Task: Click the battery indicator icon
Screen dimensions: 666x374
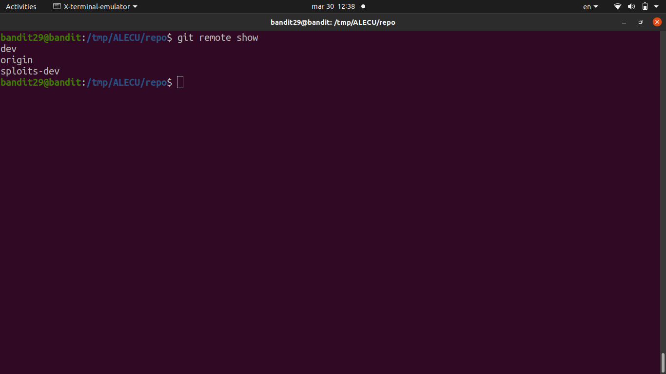Action: (x=645, y=7)
